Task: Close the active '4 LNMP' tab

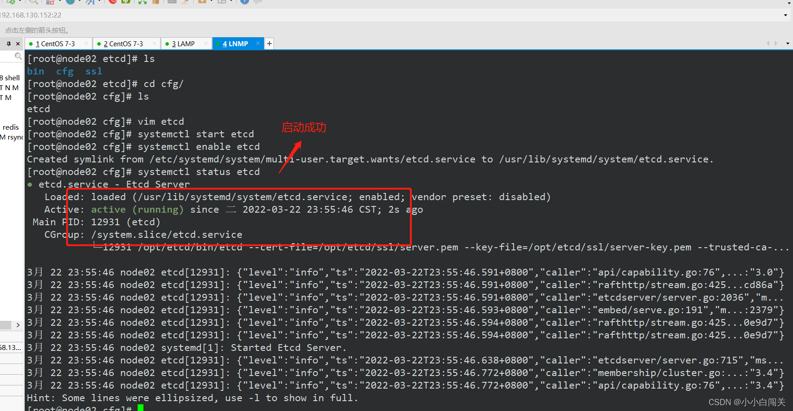Action: [x=258, y=44]
